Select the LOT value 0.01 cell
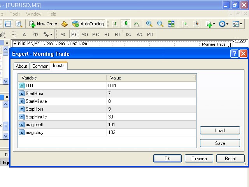249x187 pixels. pos(151,86)
